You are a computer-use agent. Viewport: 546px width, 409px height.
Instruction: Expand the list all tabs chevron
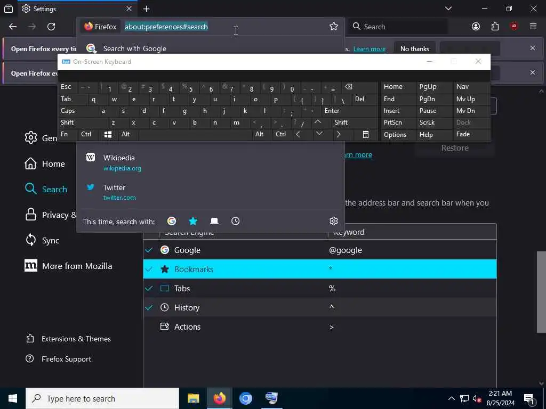tap(448, 9)
